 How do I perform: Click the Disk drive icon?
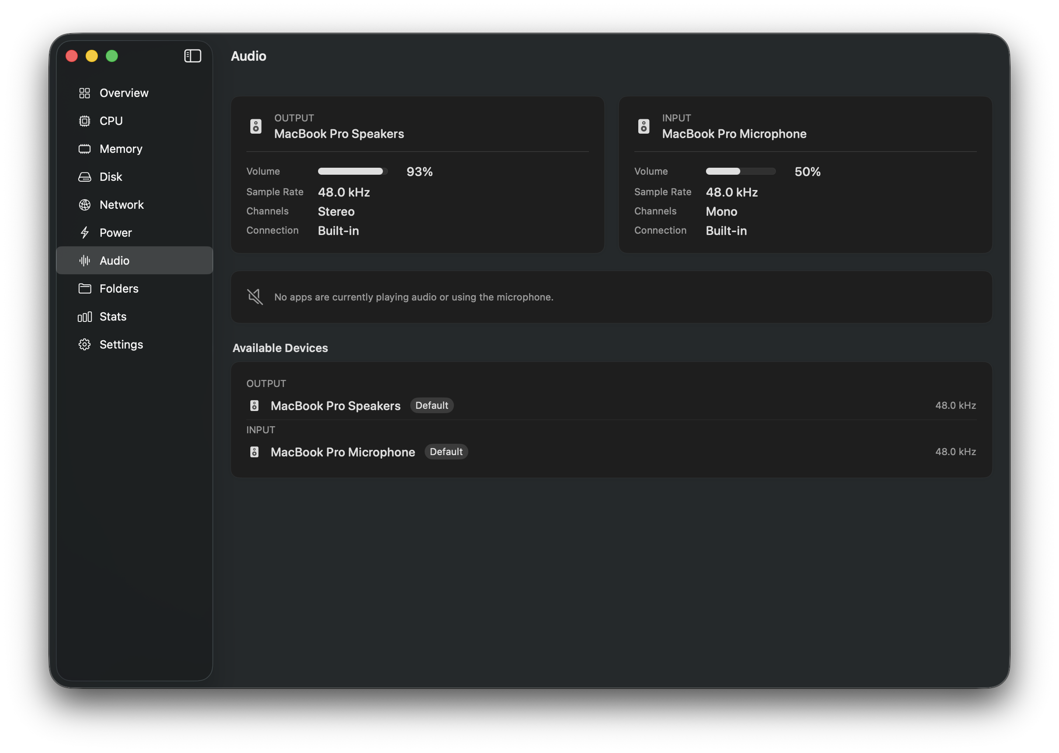point(84,177)
